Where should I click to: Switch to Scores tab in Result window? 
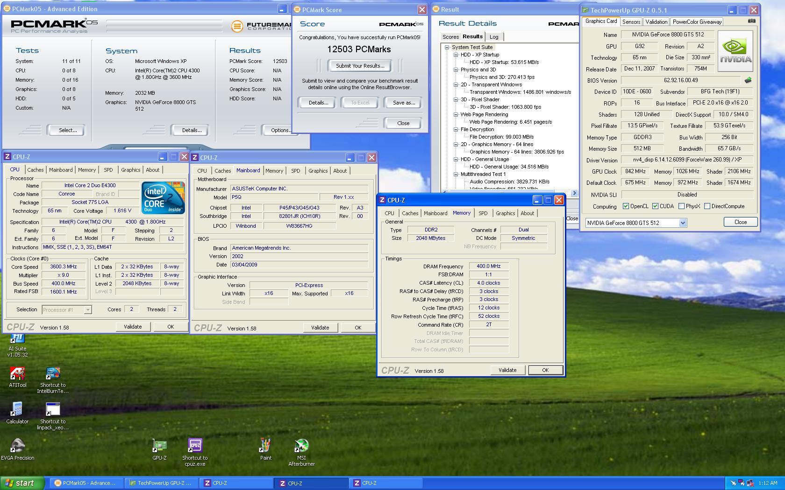click(x=450, y=37)
